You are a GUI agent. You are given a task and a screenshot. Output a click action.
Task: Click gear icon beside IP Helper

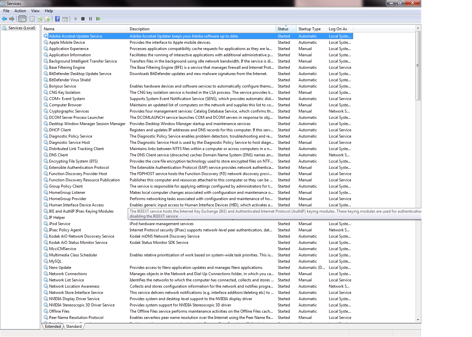pos(46,218)
